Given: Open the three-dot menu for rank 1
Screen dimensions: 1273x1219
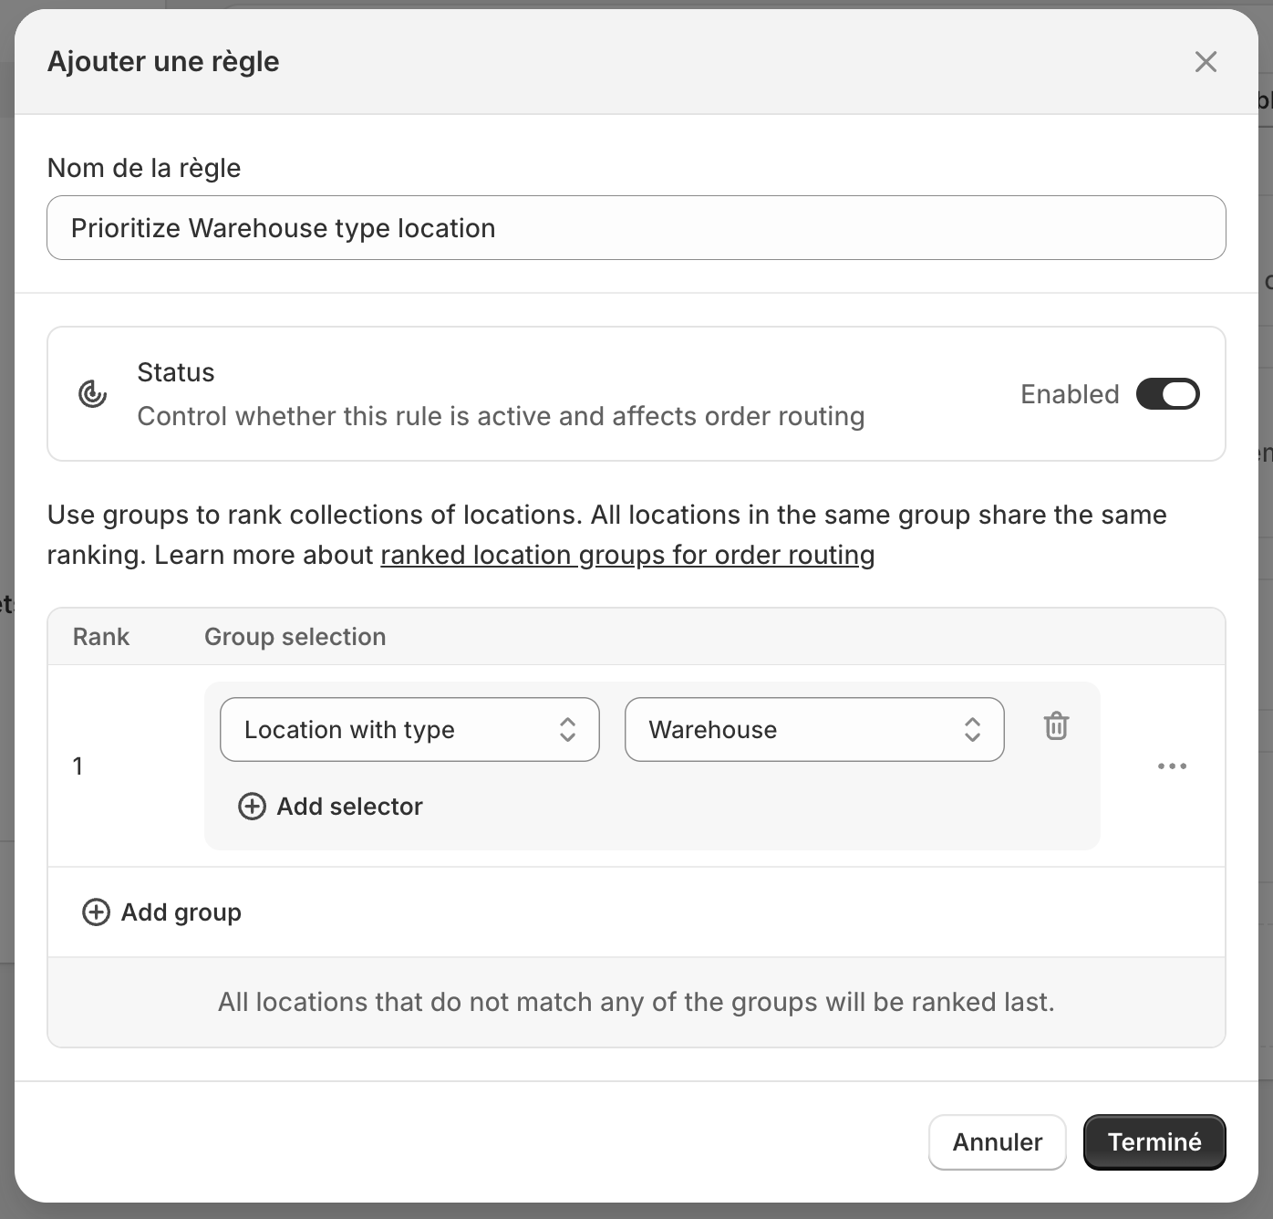Looking at the screenshot, I should coord(1172,766).
